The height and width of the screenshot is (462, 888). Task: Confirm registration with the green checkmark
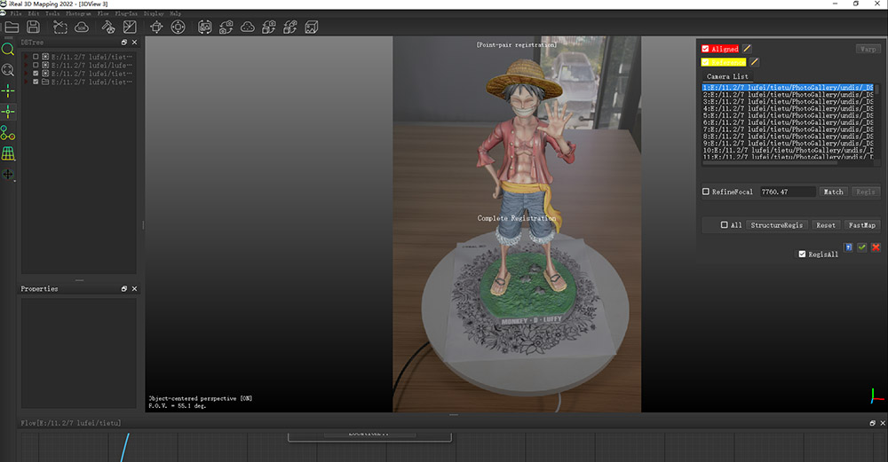[x=862, y=247]
